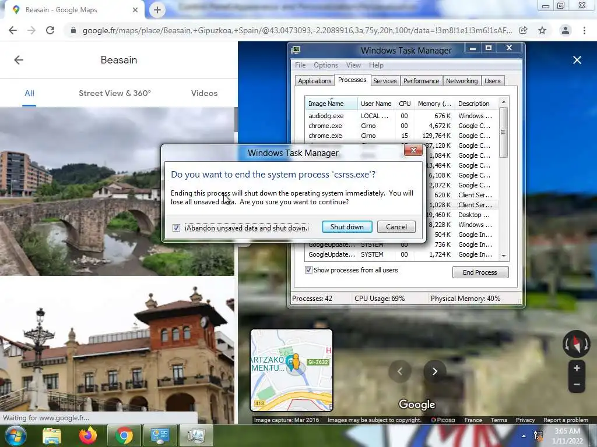This screenshot has height=447, width=597.
Task: Sort processes by Image Name column
Action: [331, 104]
